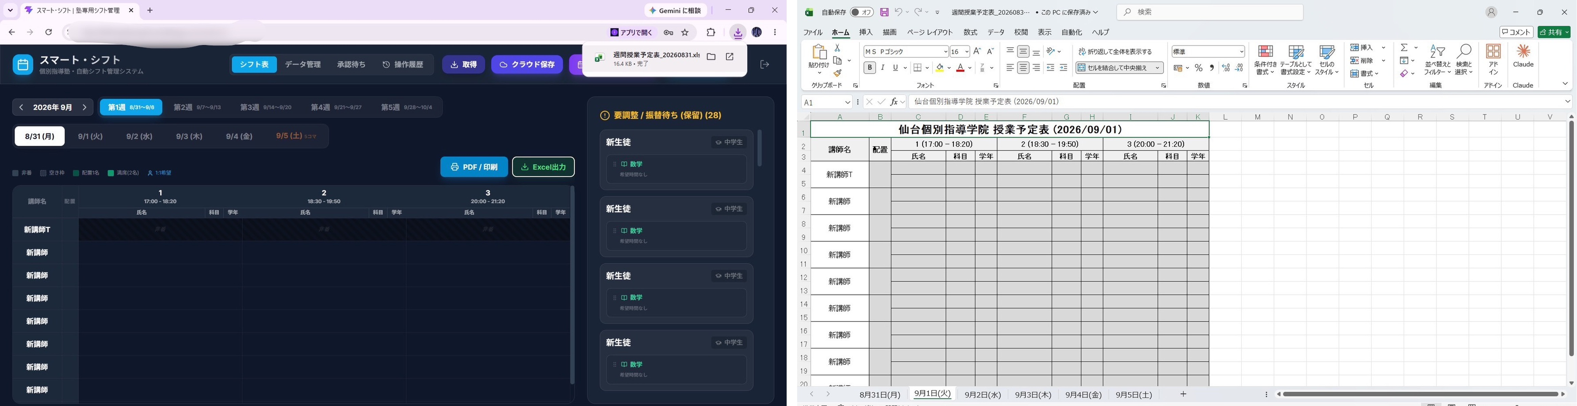Click the Format Painter brush in Excel

pos(837,73)
